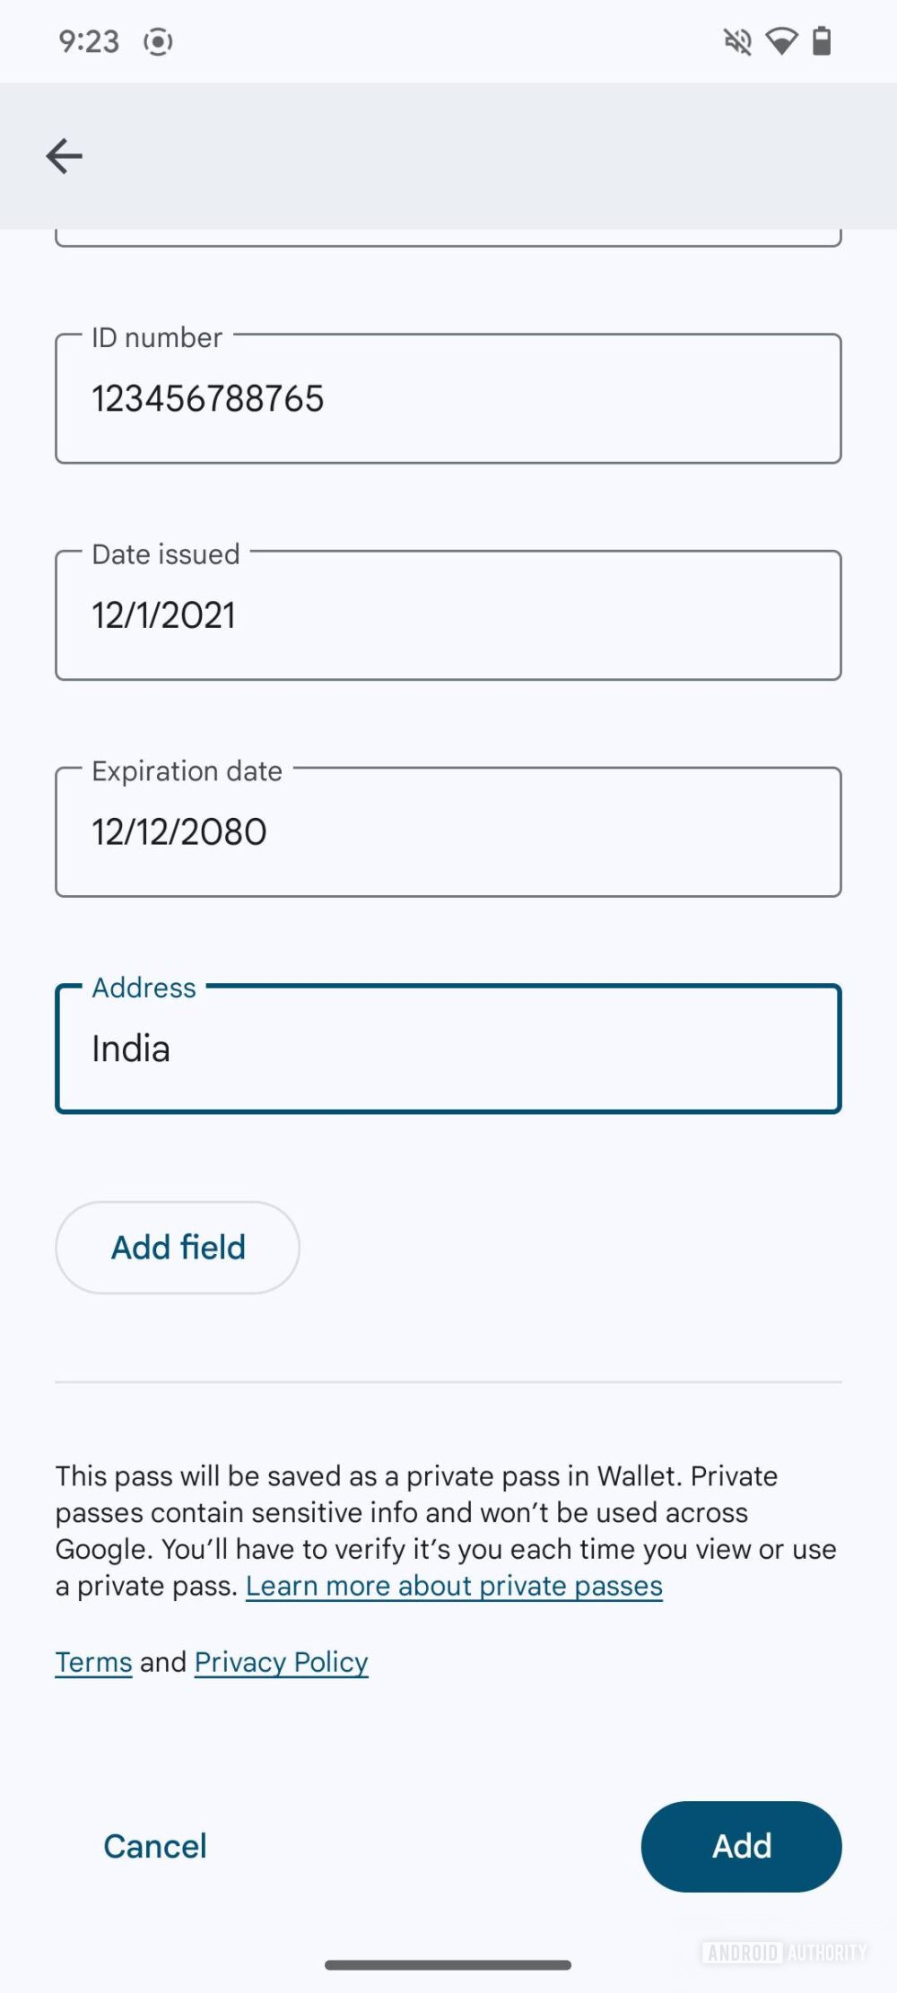The width and height of the screenshot is (897, 1993).
Task: Open the Privacy Policy link
Action: coord(281,1662)
